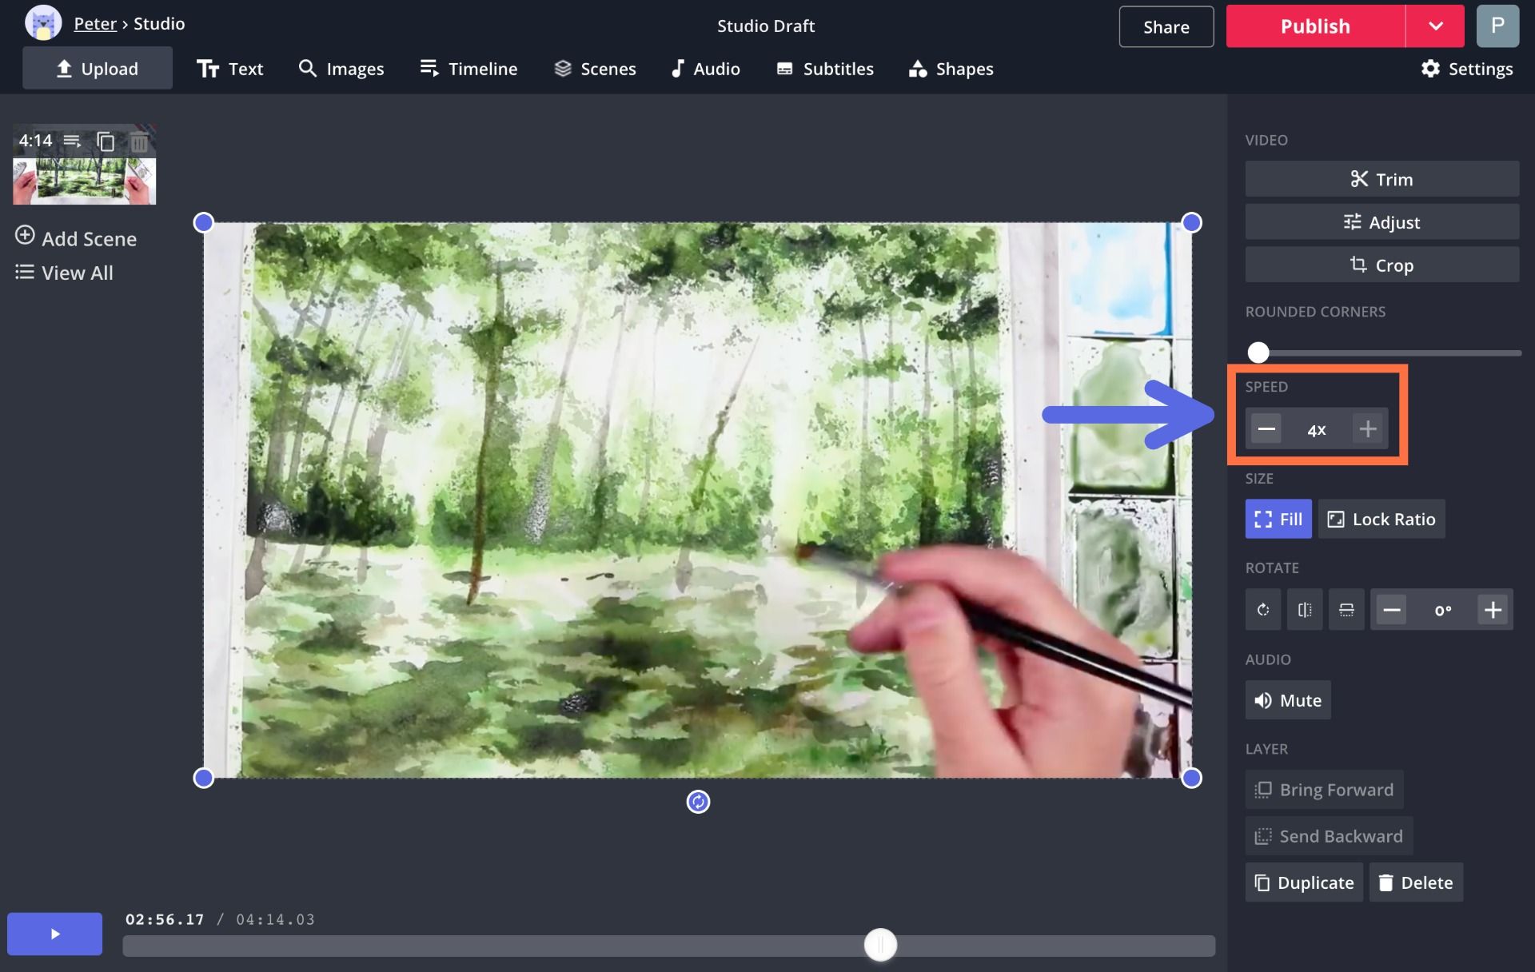Image resolution: width=1535 pixels, height=972 pixels.
Task: Open the Subtitles tab
Action: (824, 69)
